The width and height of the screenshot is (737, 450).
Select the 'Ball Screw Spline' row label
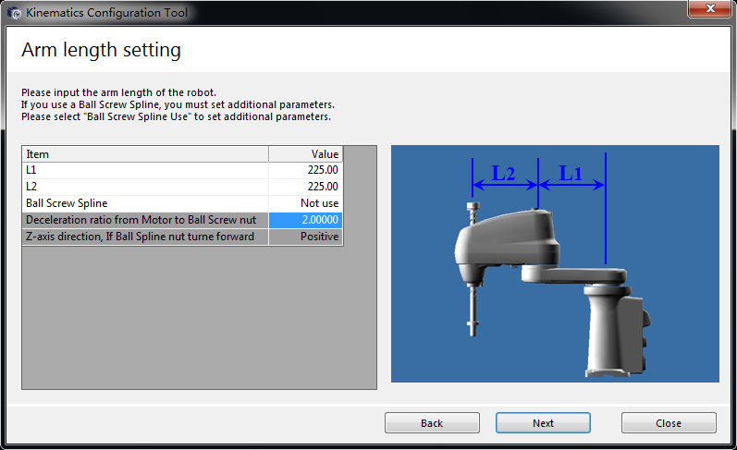tap(145, 203)
